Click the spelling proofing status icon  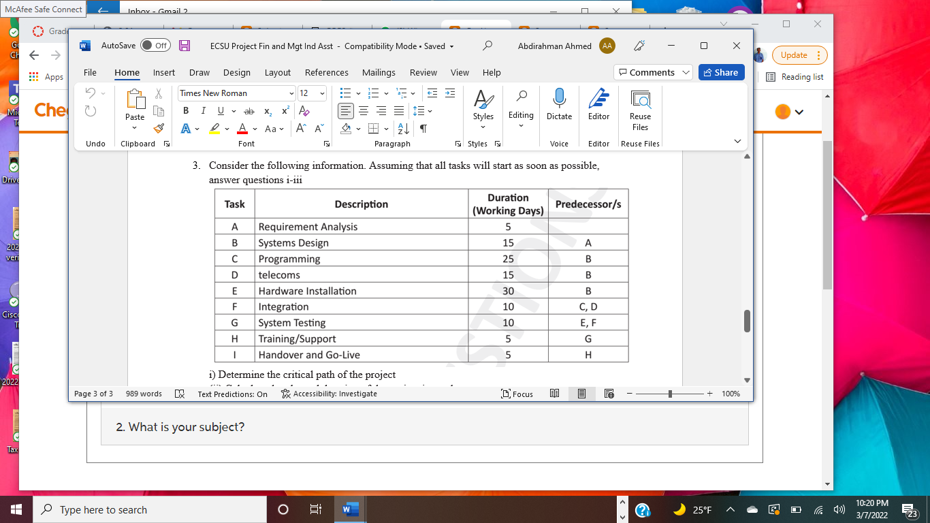(x=180, y=394)
